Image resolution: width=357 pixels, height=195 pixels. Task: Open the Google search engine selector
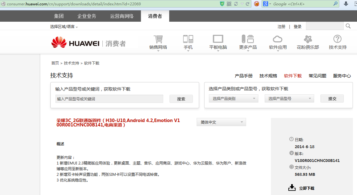(267, 4)
